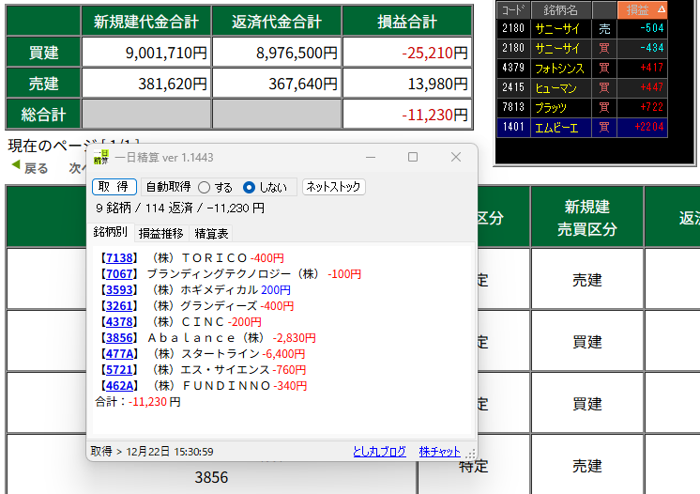Click the 銘柄名 column header
This screenshot has width=700, height=494.
560,9
